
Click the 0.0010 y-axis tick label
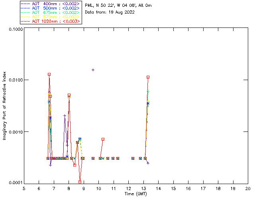tap(16, 132)
